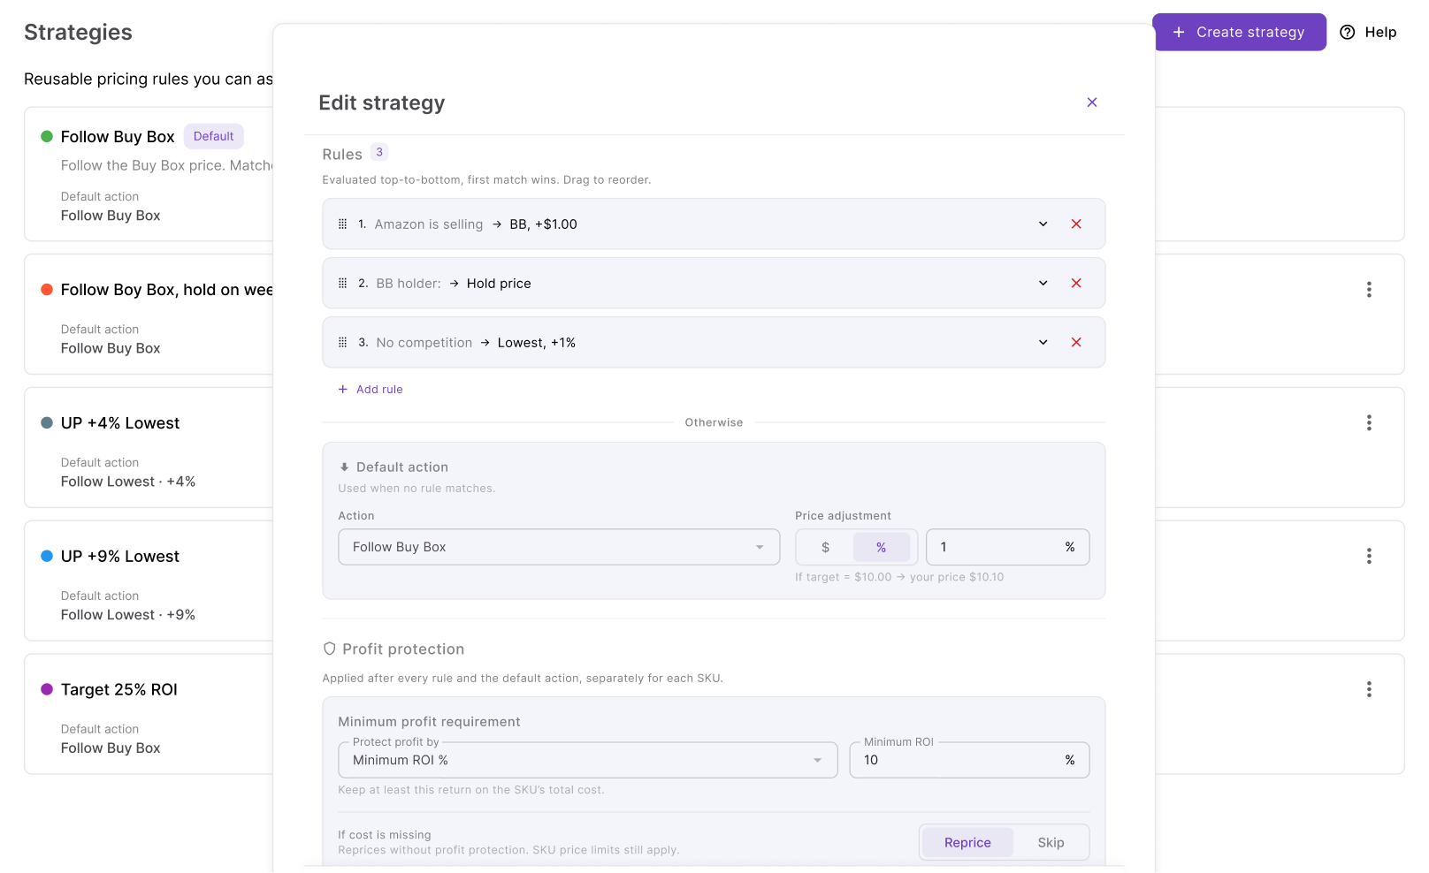The height and width of the screenshot is (873, 1429).
Task: Focus the price adjustment value field
Action: [1008, 548]
